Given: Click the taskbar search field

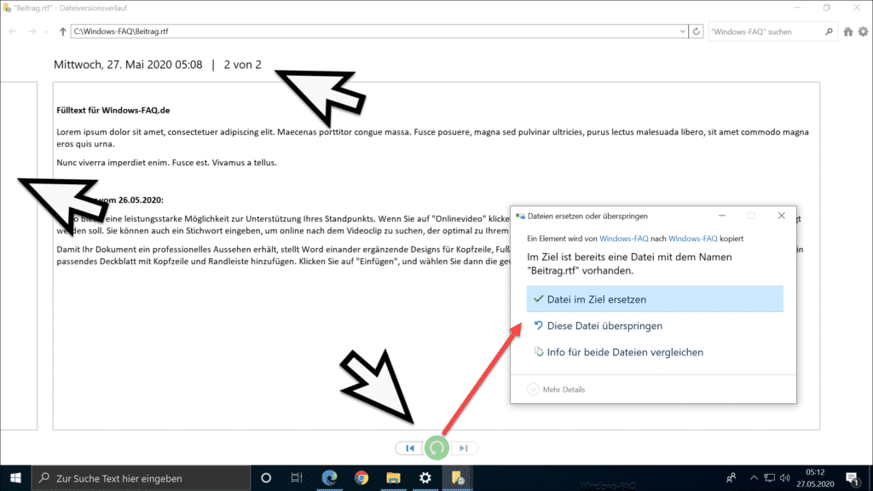Looking at the screenshot, I should pos(141,478).
